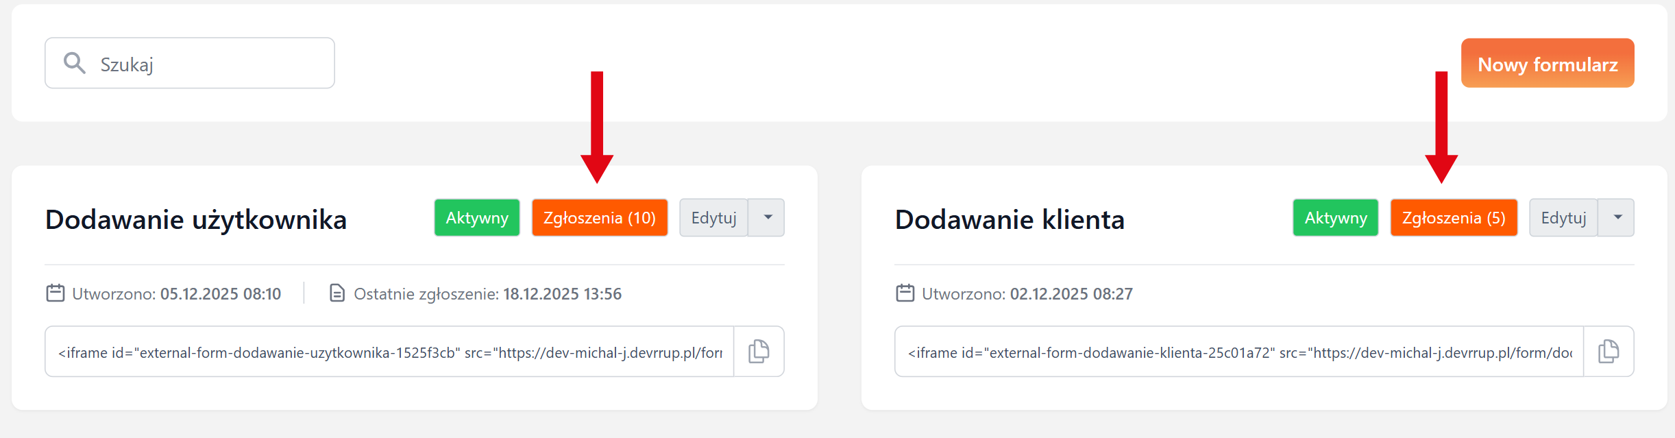This screenshot has height=438, width=1675.
Task: Click Edytuj for Dodawanie klienta
Action: click(x=1563, y=218)
